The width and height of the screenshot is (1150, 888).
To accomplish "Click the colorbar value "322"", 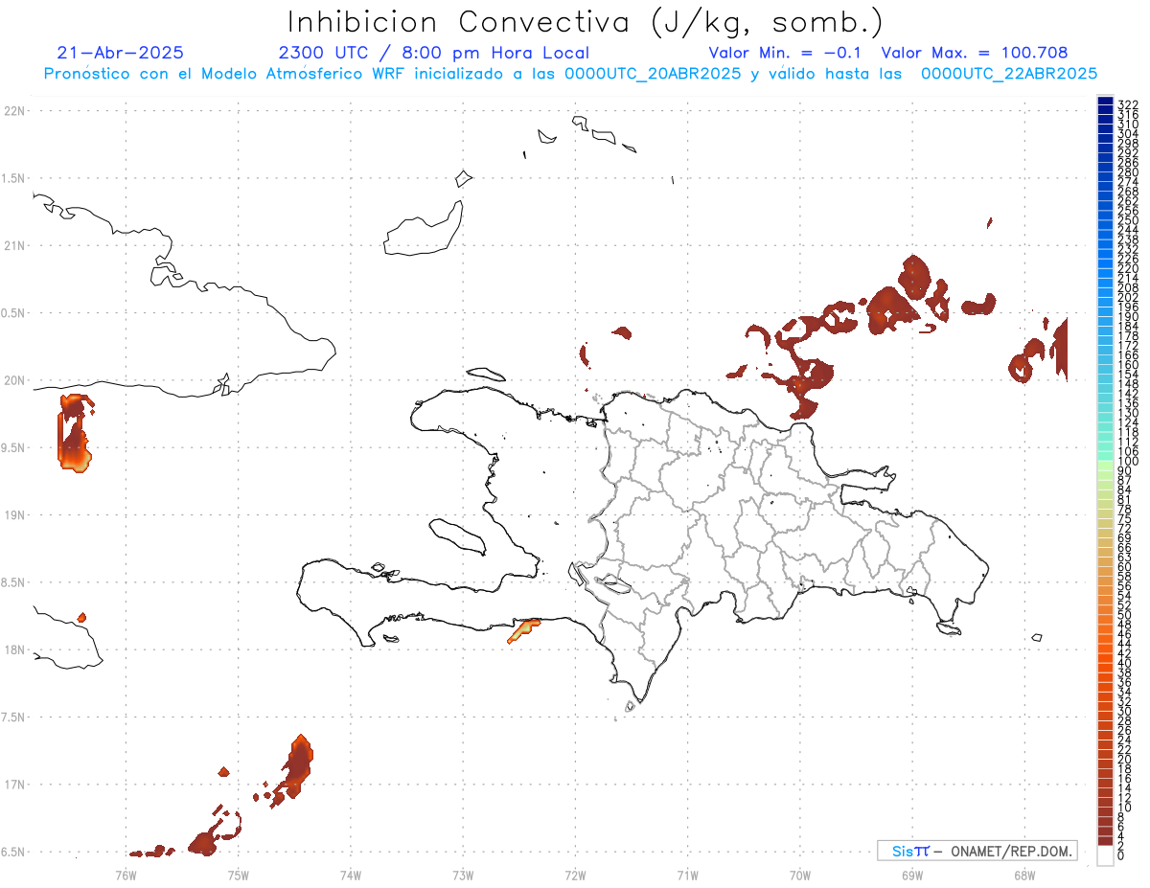I will pos(1127,103).
